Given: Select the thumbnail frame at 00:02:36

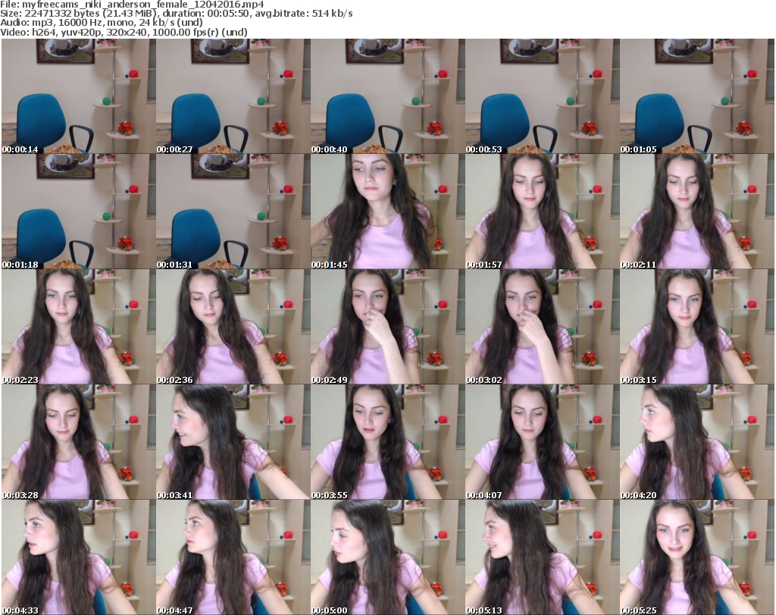Looking at the screenshot, I should coord(233,327).
